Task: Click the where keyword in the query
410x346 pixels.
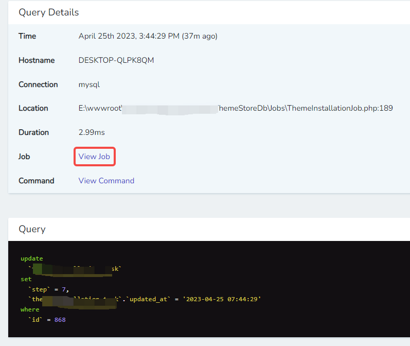Action: pos(30,309)
